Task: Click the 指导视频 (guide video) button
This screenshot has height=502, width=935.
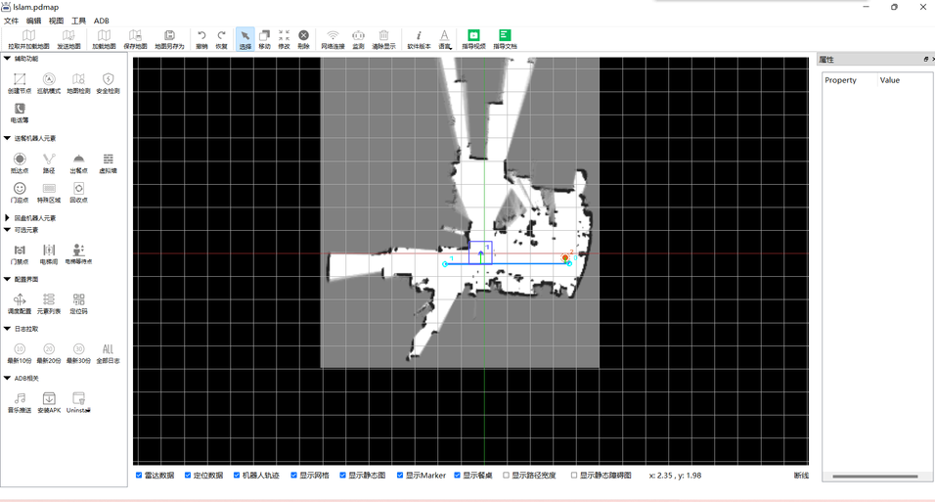Action: (x=473, y=39)
